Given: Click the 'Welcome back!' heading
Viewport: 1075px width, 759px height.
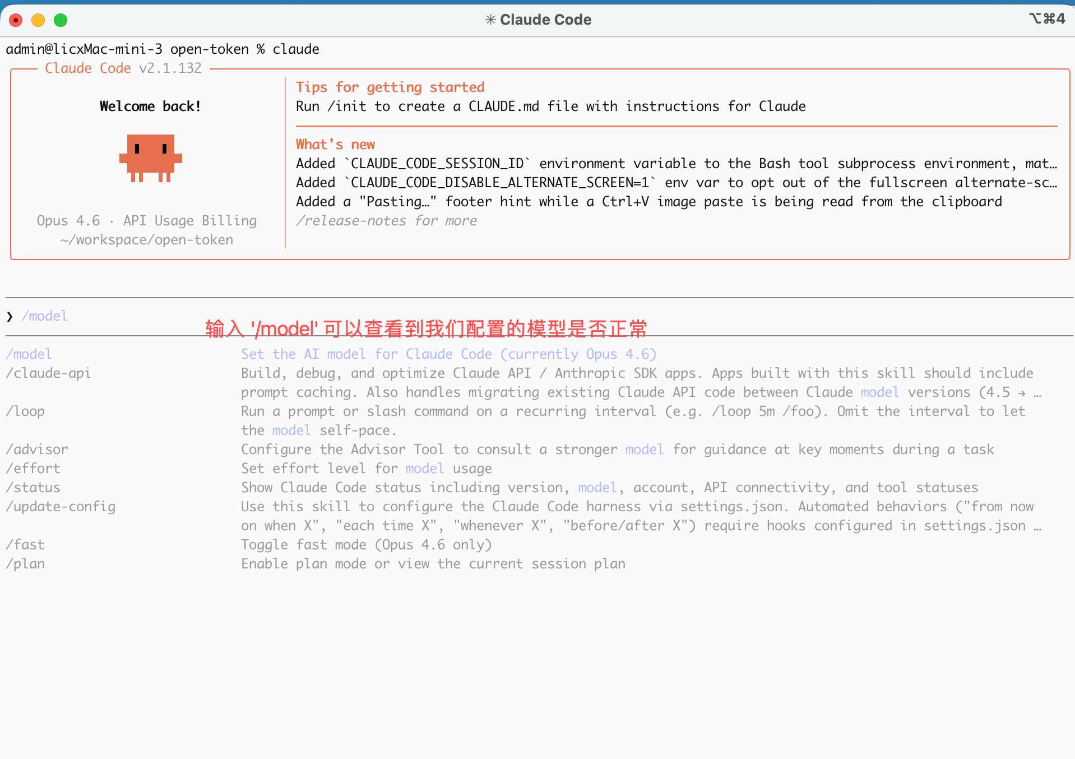Looking at the screenshot, I should [x=150, y=107].
